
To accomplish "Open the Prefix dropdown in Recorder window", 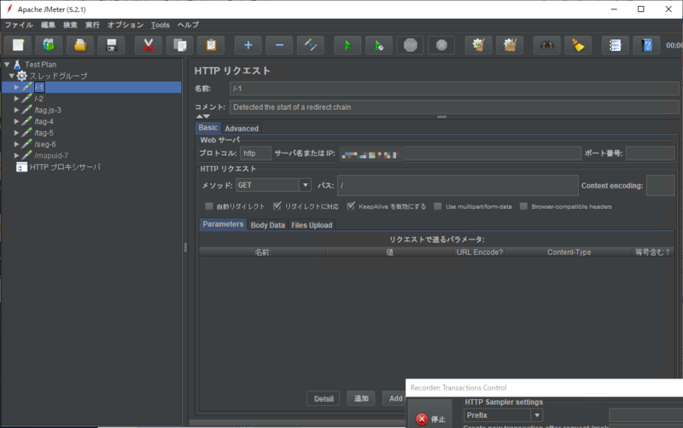I will point(537,415).
